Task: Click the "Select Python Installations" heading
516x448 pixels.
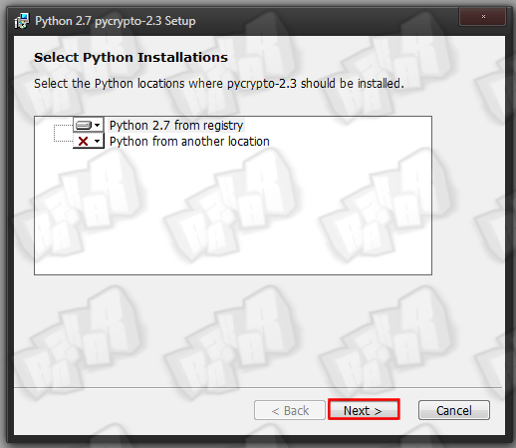Action: 130,57
